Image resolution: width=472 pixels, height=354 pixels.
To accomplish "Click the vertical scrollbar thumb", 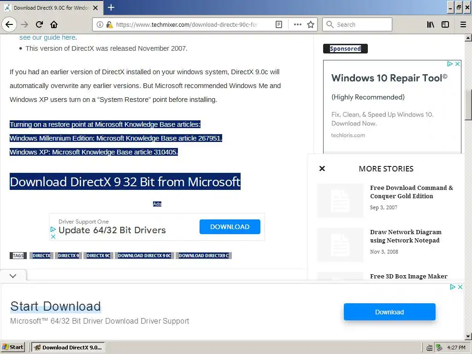I will (x=468, y=105).
